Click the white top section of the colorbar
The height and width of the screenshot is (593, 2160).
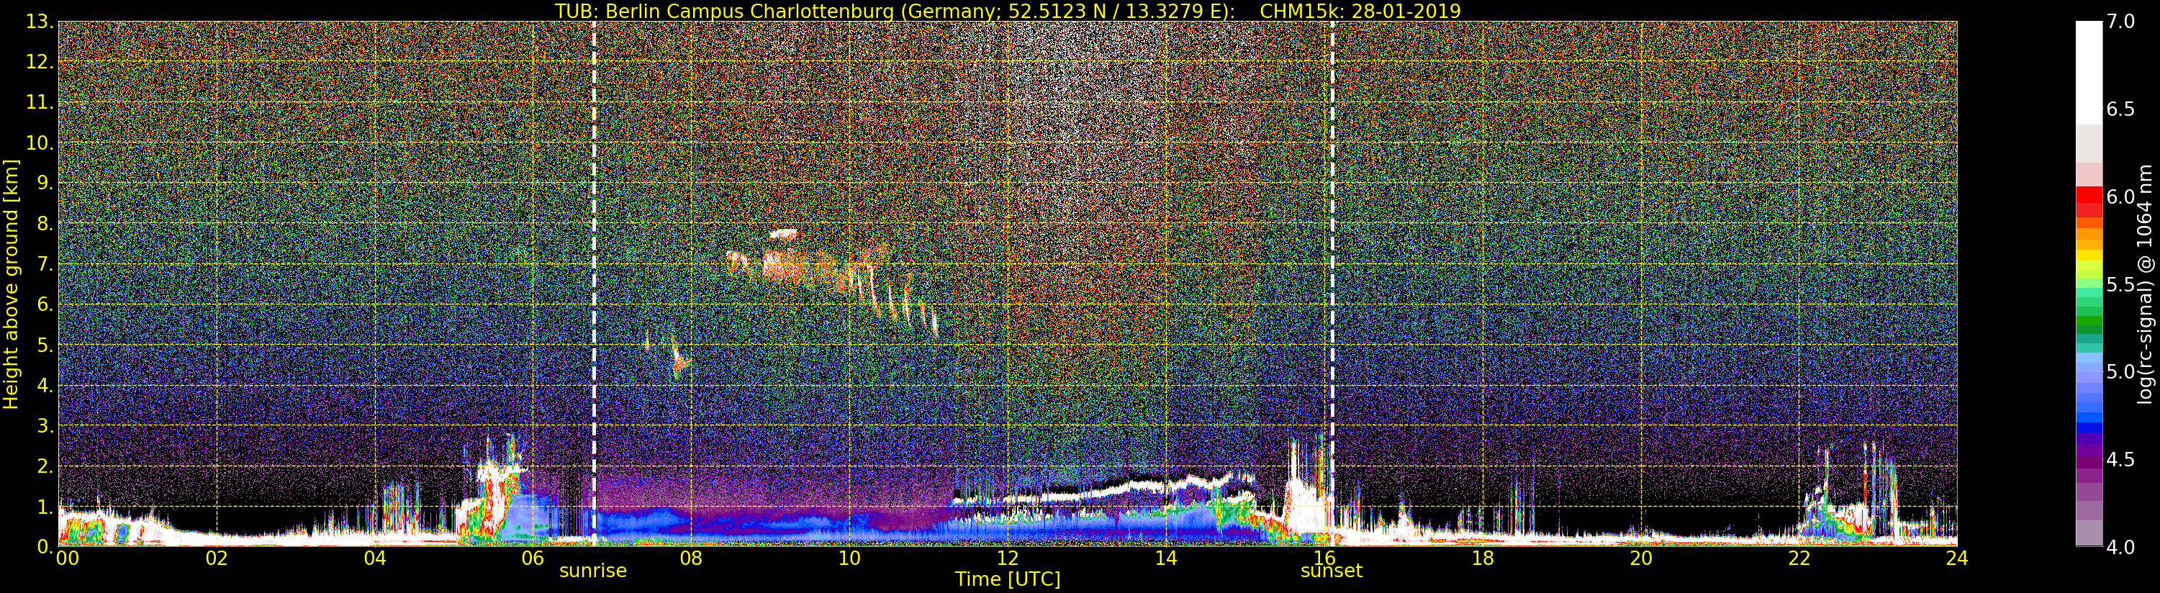point(2089,73)
